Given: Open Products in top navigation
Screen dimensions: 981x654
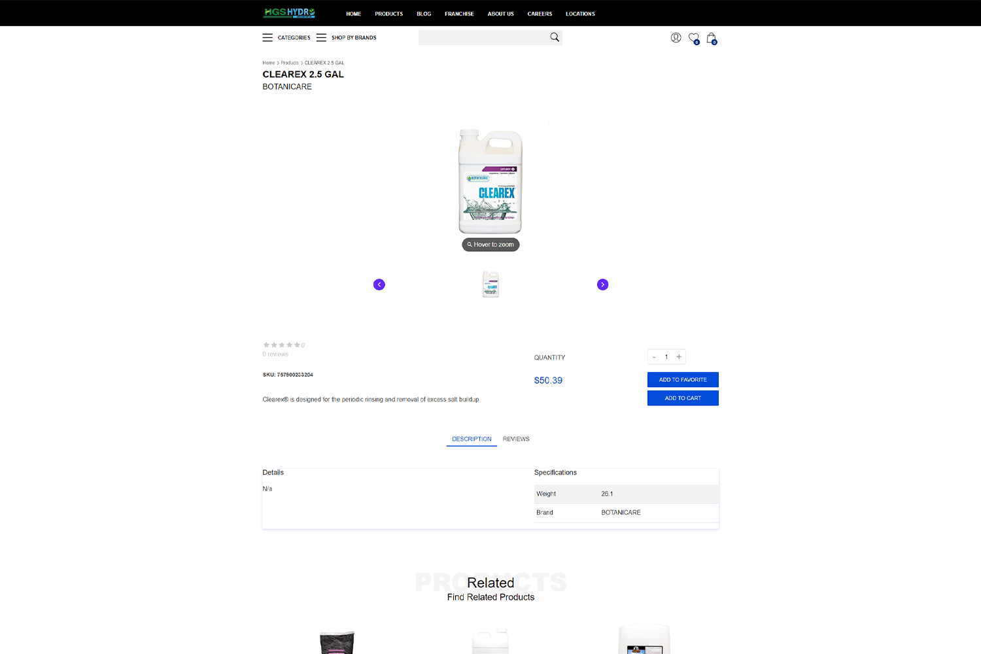Looking at the screenshot, I should click(x=388, y=14).
